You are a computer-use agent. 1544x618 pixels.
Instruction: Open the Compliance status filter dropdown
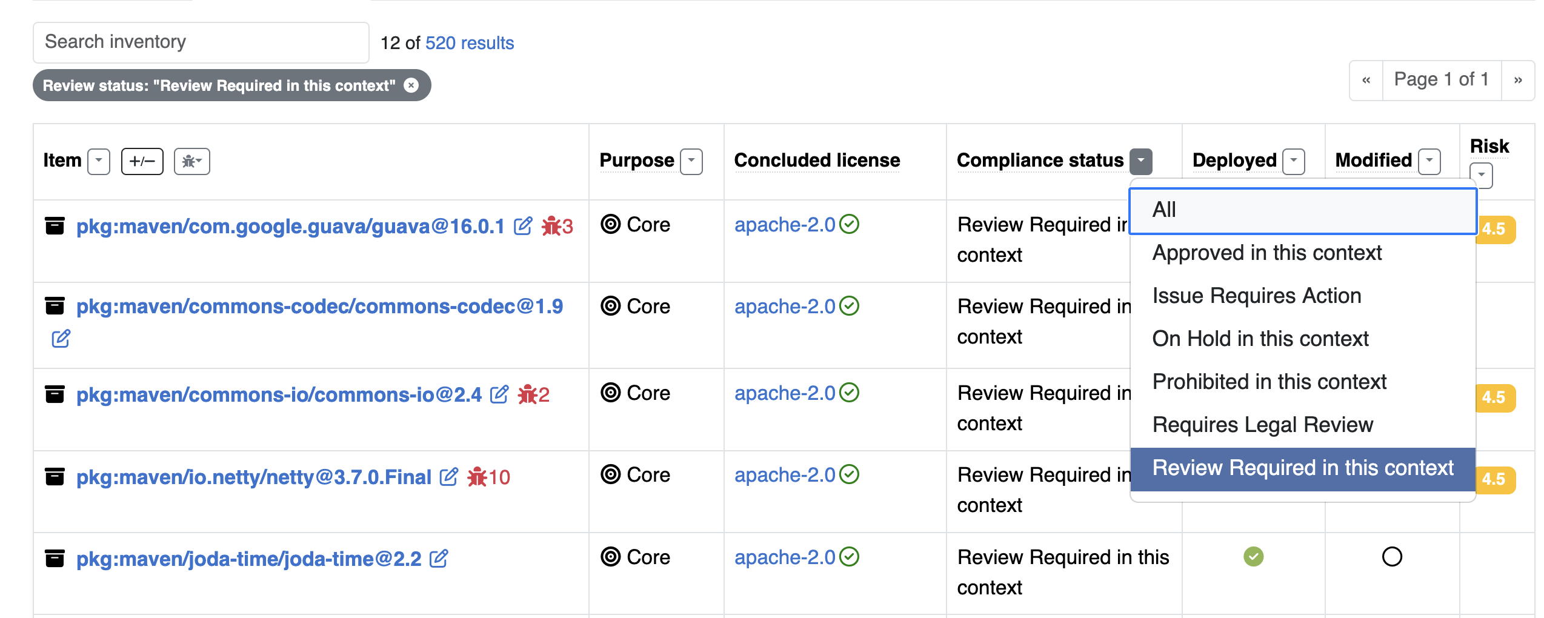click(x=1141, y=161)
